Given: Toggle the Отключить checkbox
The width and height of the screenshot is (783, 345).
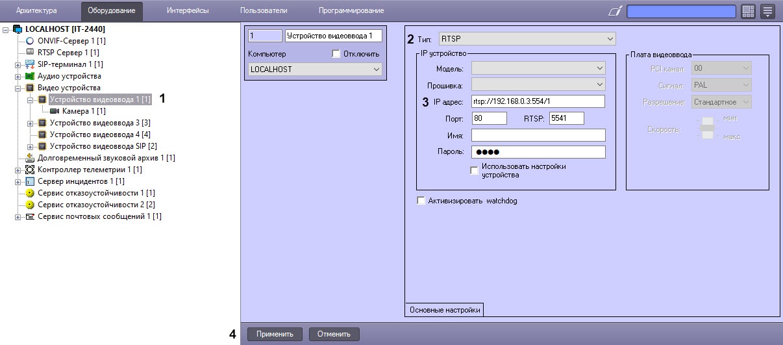Looking at the screenshot, I should click(336, 54).
